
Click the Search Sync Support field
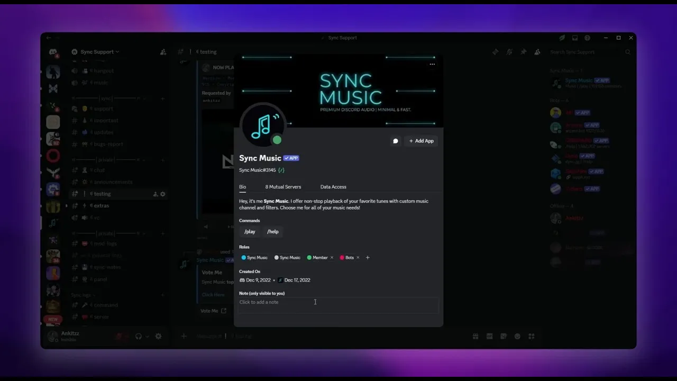(x=590, y=52)
